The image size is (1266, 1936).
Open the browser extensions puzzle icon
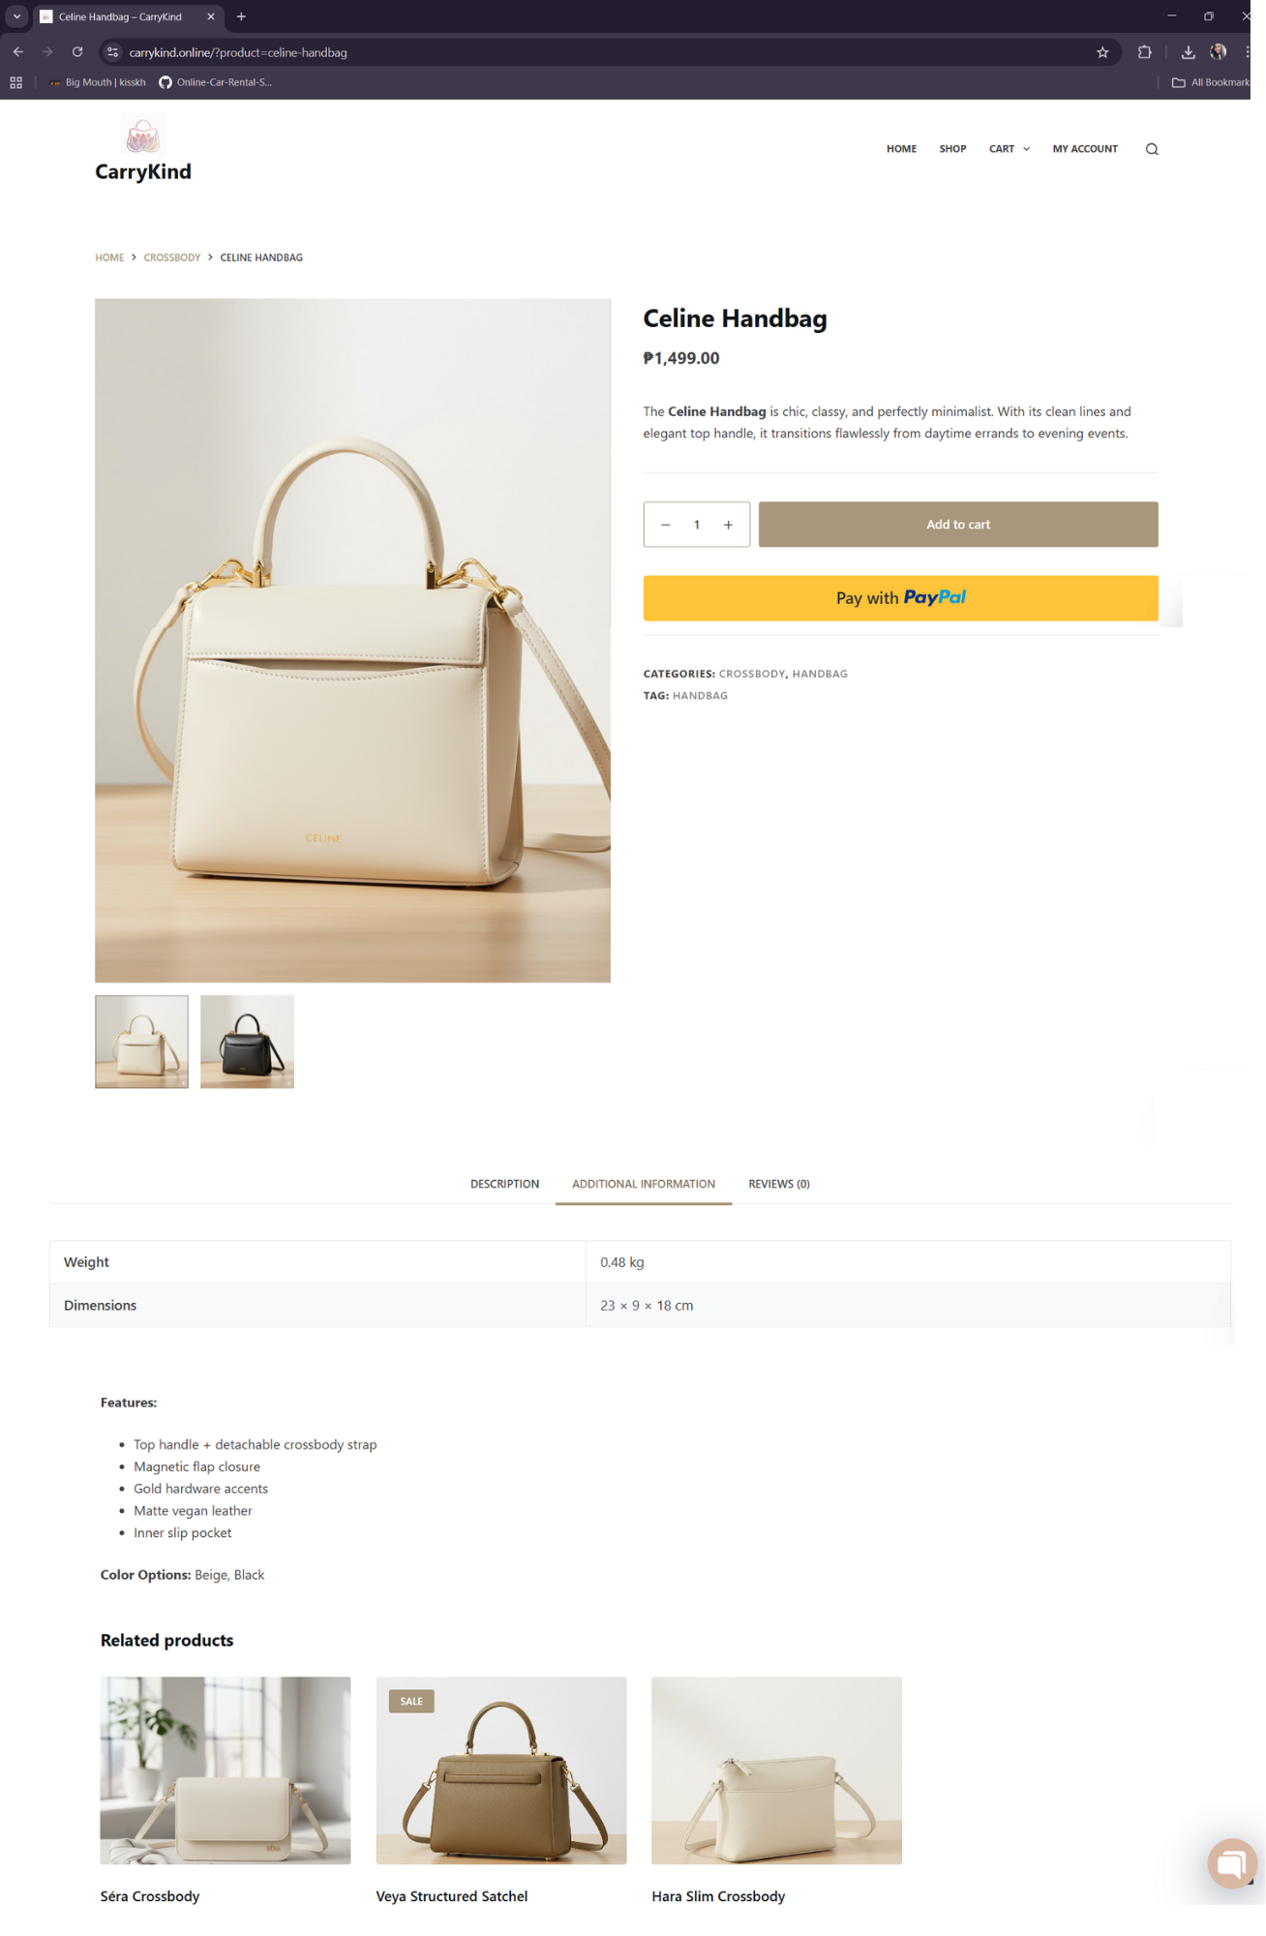tap(1144, 52)
